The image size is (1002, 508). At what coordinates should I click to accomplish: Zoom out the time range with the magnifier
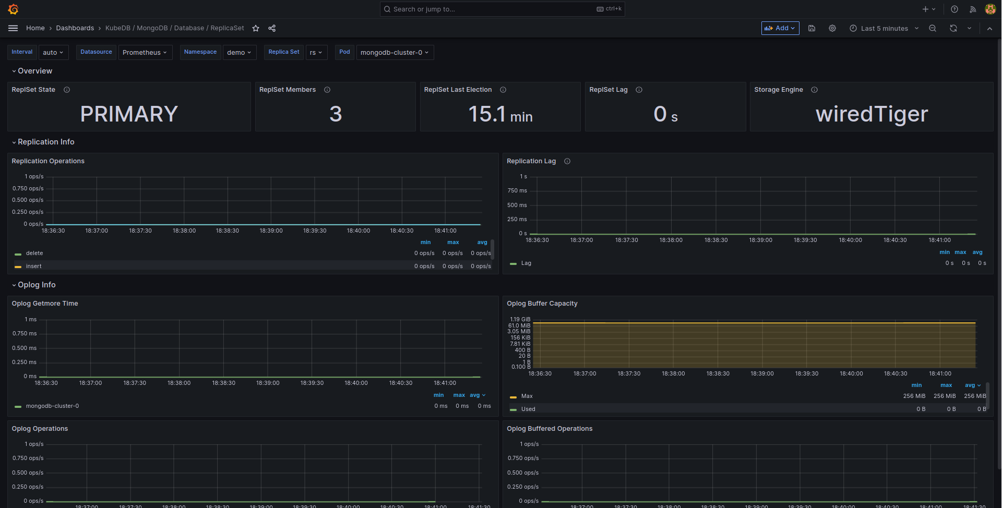[933, 28]
